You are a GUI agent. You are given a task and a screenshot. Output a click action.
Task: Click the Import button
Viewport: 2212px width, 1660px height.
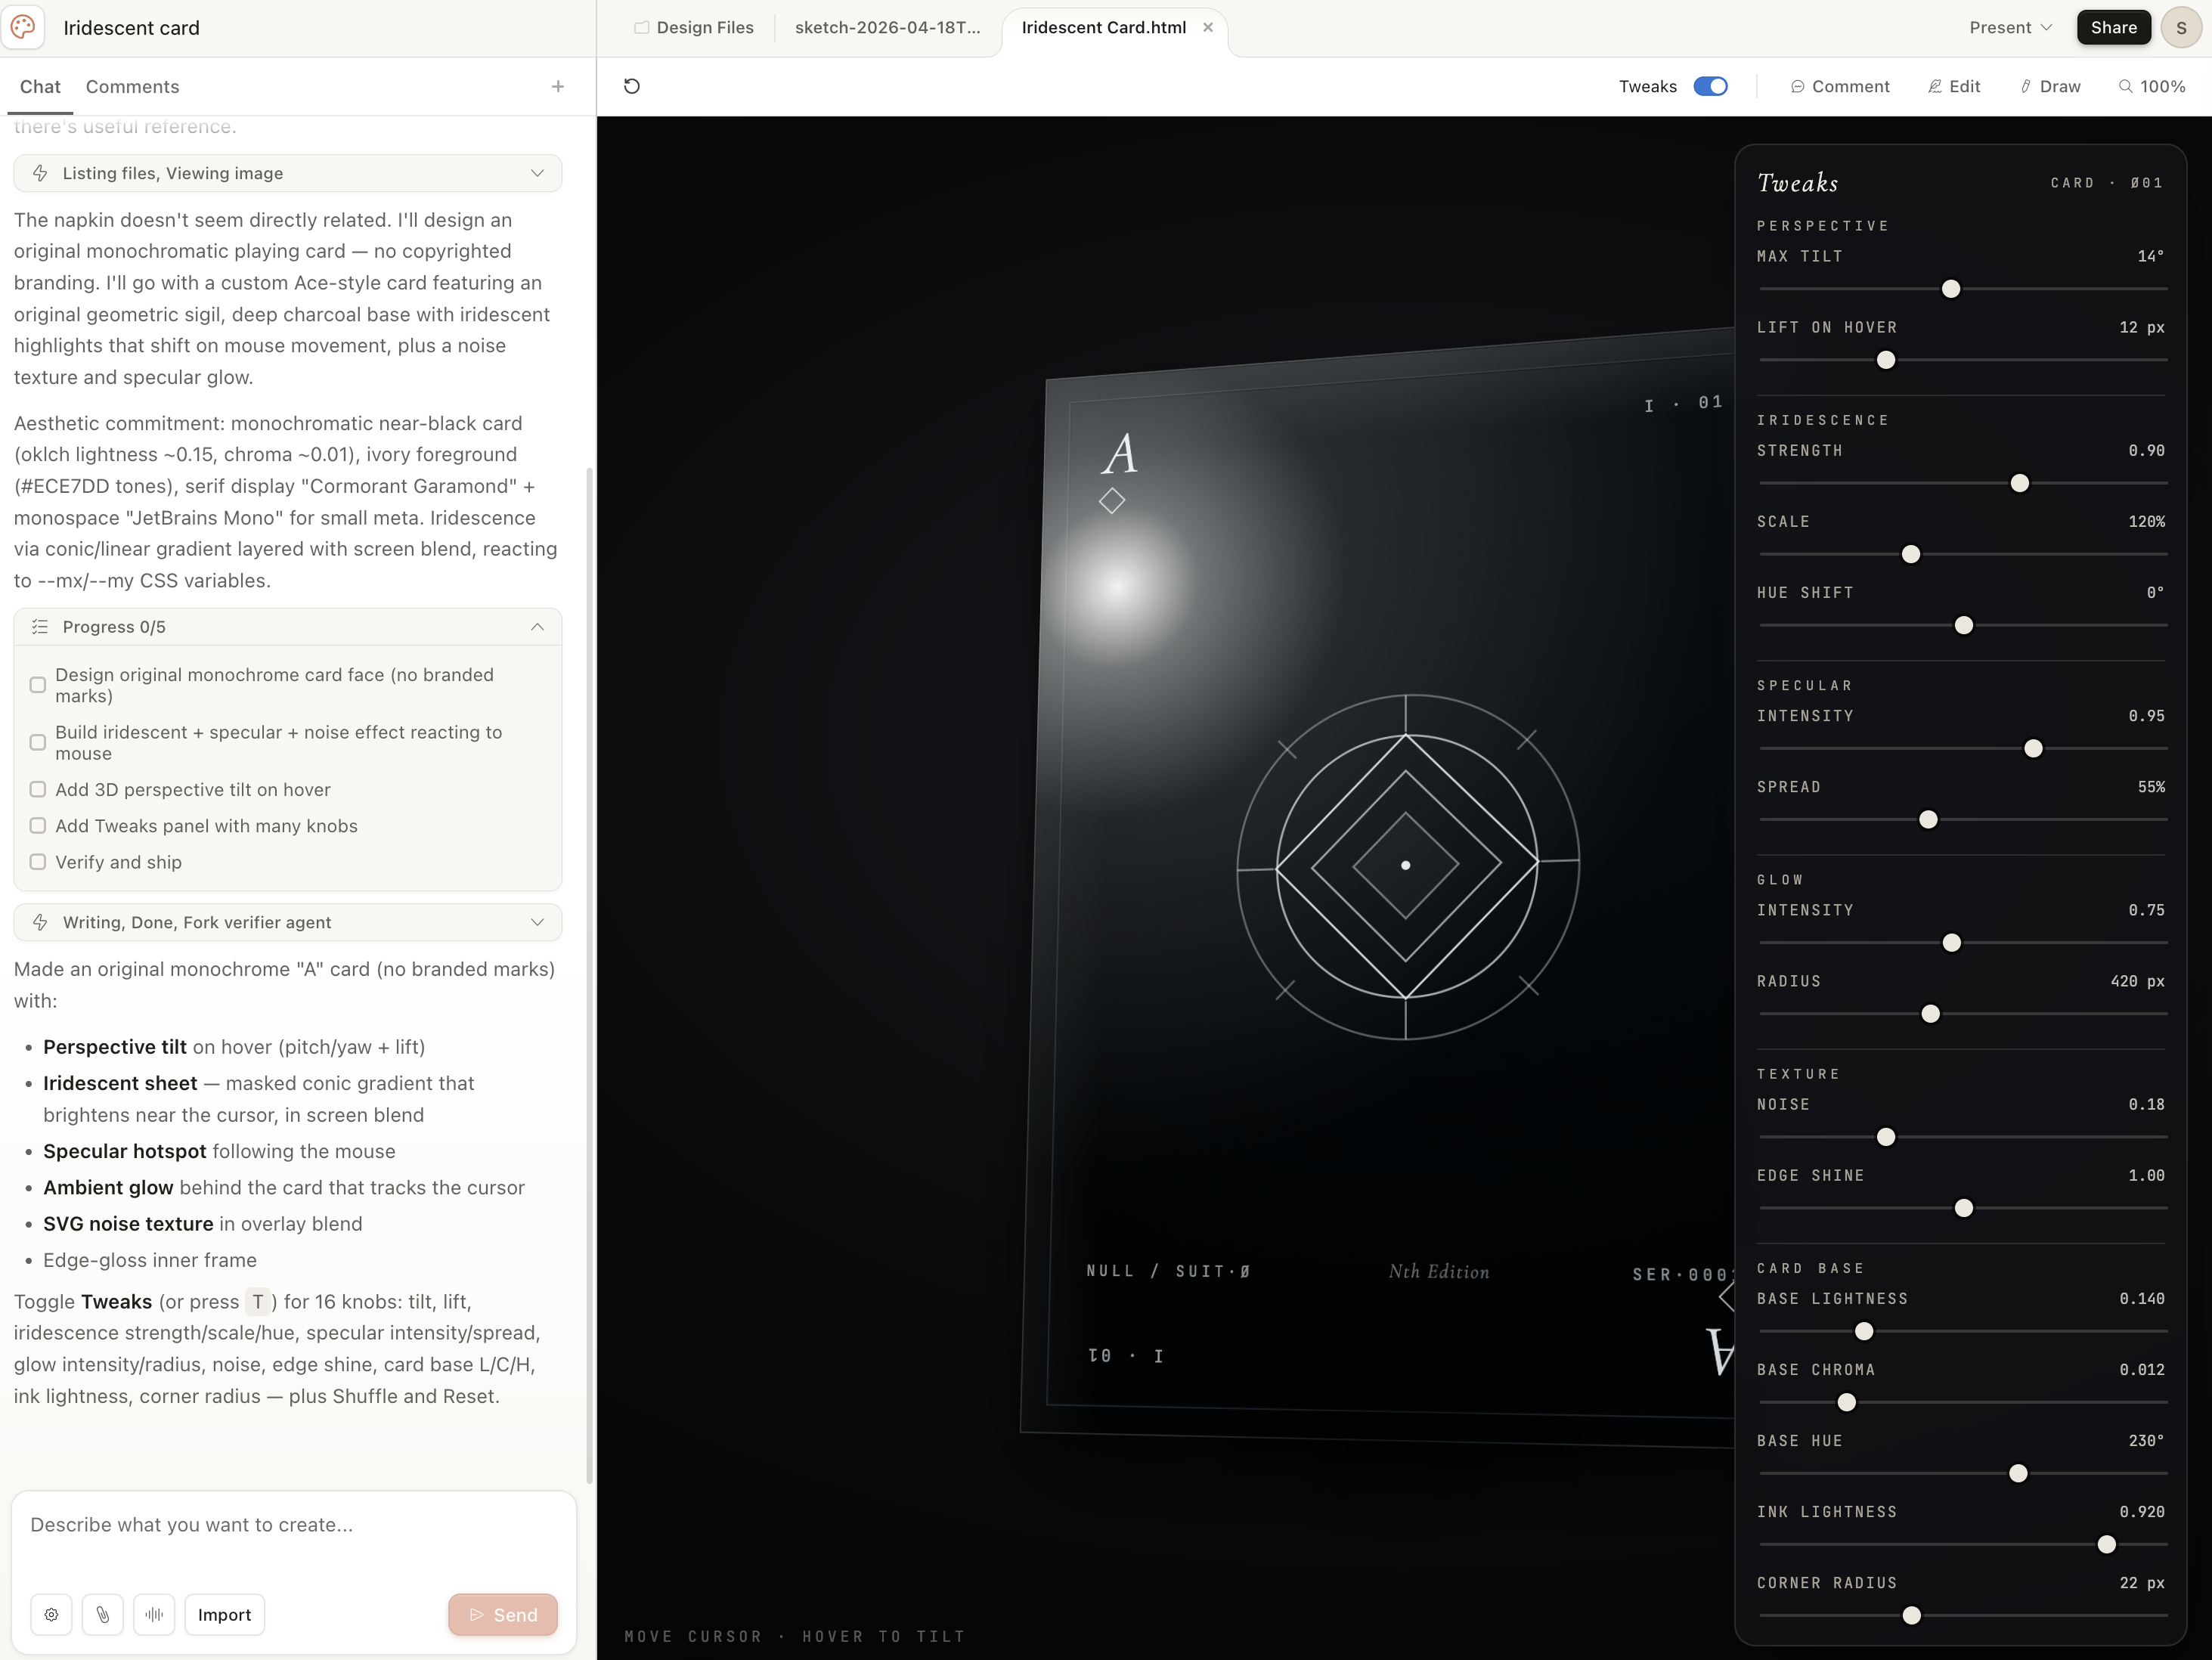(x=224, y=1614)
